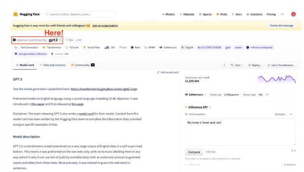The height and width of the screenshot is (172, 304).
Task: Switch to the Community tab
Action: [83, 65]
